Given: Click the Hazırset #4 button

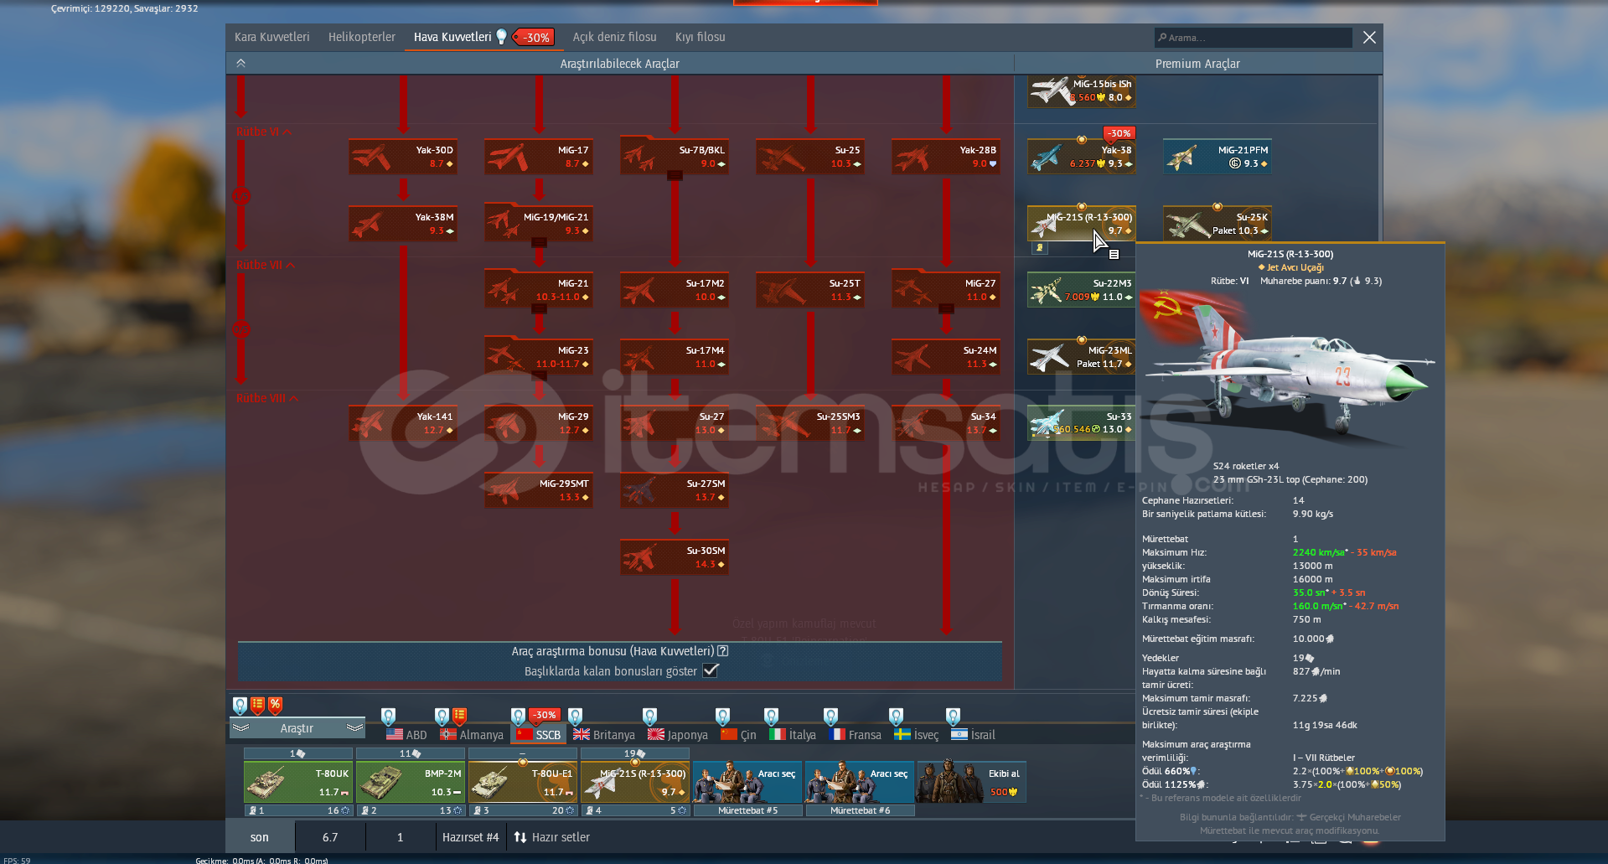Looking at the screenshot, I should click(x=470, y=836).
